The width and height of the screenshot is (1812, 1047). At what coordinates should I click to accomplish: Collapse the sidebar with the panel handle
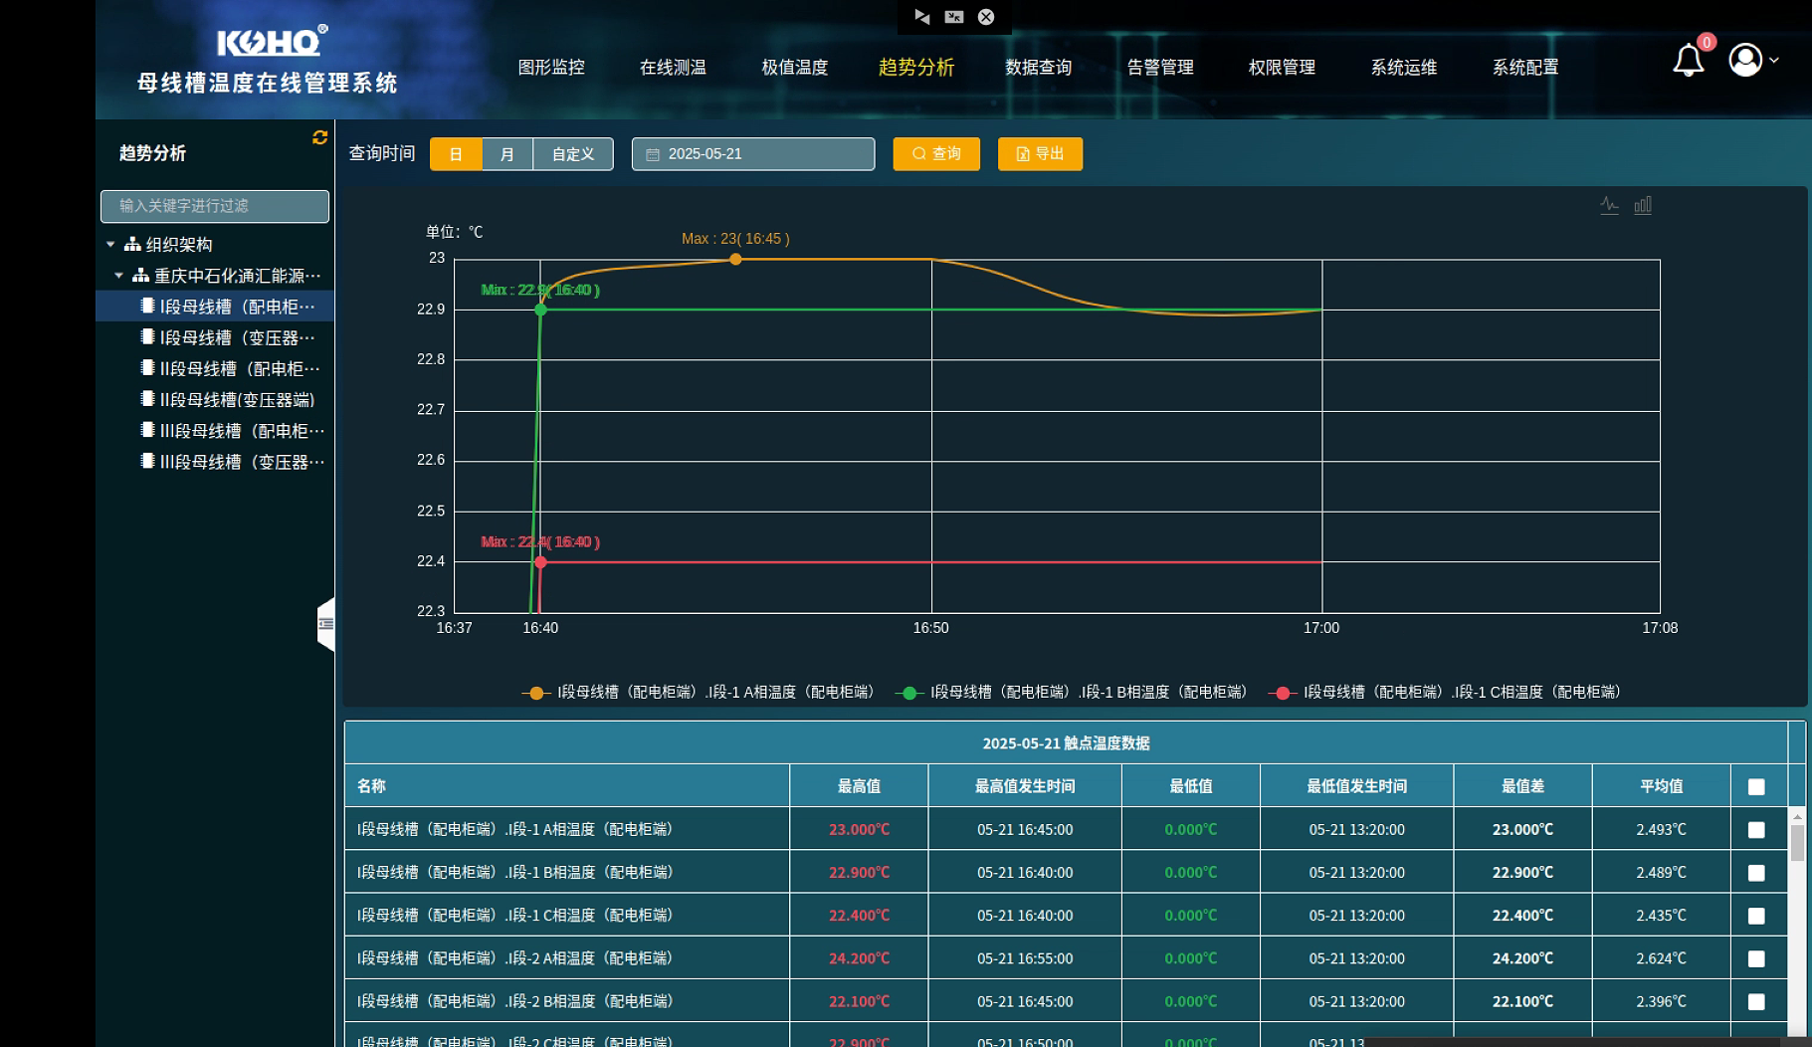pyautogui.click(x=325, y=624)
